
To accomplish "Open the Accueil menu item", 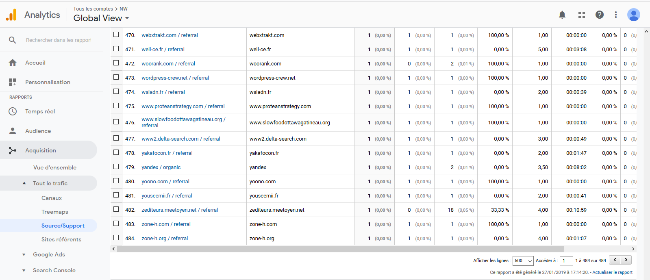I will tap(35, 63).
